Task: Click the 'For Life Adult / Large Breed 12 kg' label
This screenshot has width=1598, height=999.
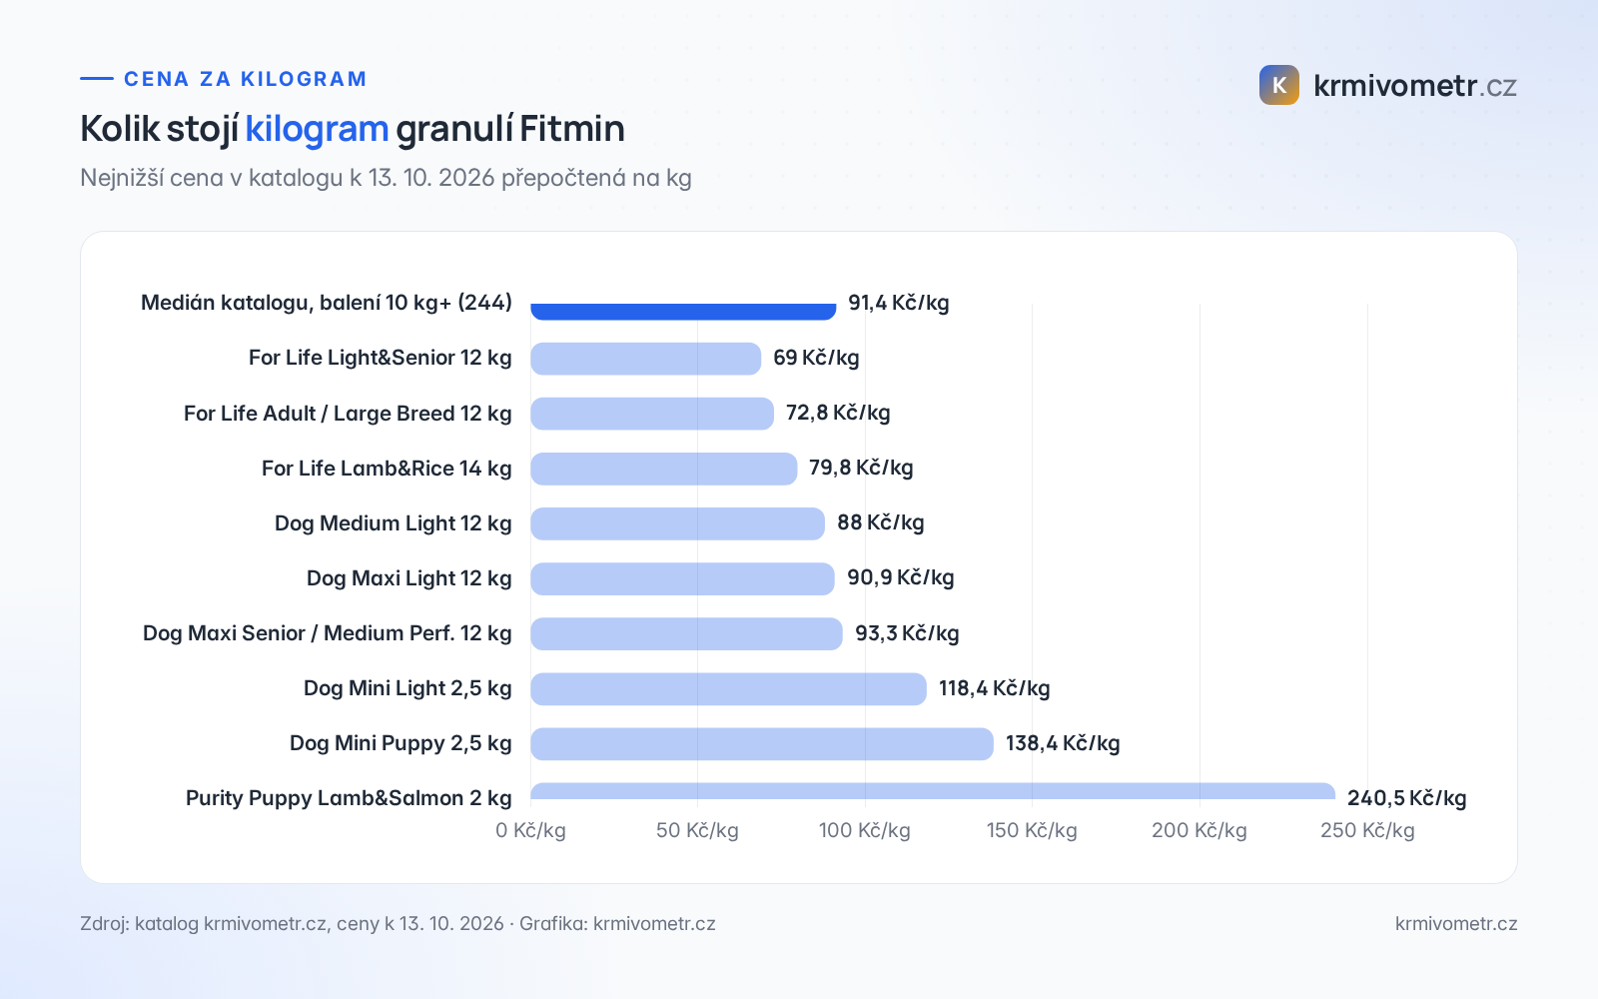Action: coord(348,414)
